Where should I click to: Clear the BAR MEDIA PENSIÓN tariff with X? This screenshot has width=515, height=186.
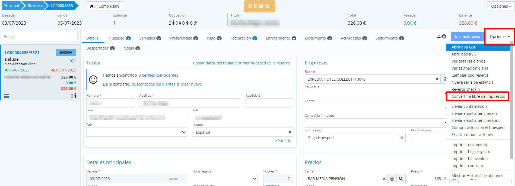384,179
